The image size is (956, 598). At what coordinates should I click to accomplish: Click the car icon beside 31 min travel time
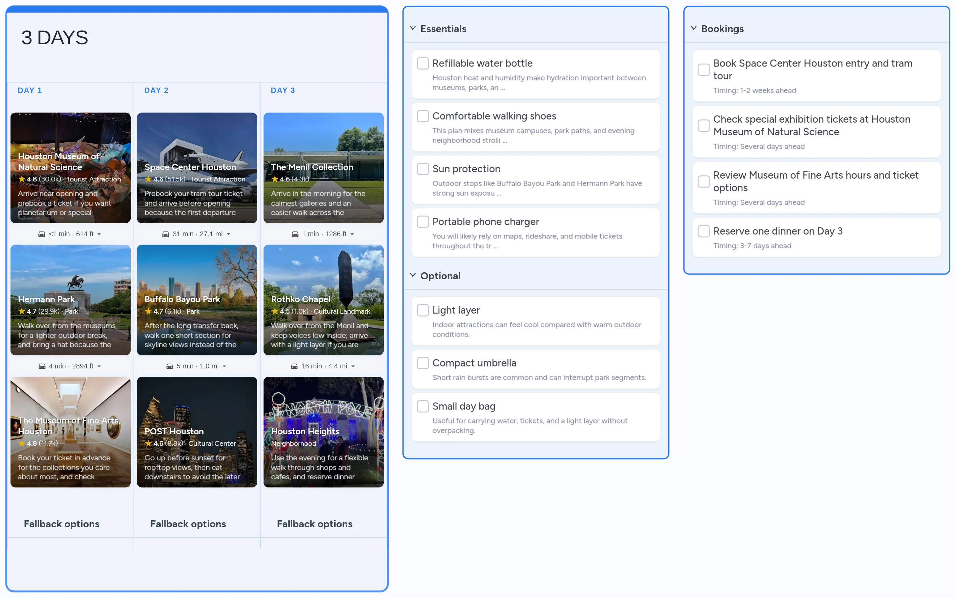pos(165,234)
